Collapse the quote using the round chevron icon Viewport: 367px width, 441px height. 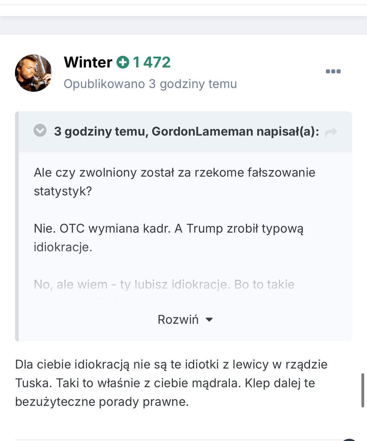tap(40, 131)
